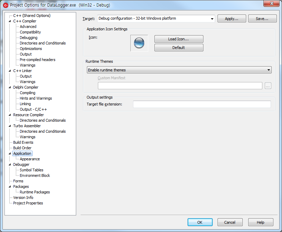Screen dimensions: 282x232
Task: Select Symbol Tables under Debugger
Action: coord(31,170)
